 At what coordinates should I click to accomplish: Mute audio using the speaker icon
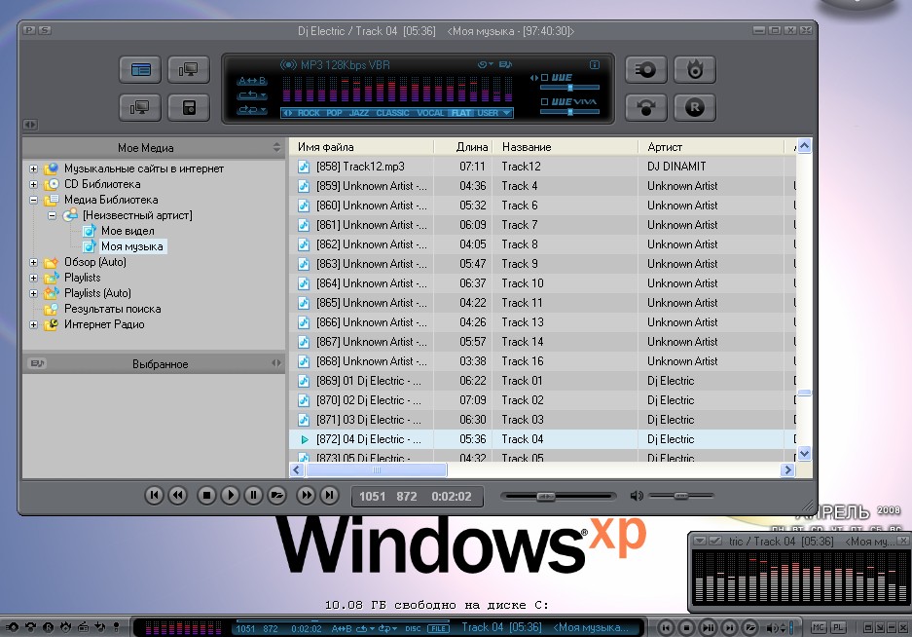tap(637, 496)
